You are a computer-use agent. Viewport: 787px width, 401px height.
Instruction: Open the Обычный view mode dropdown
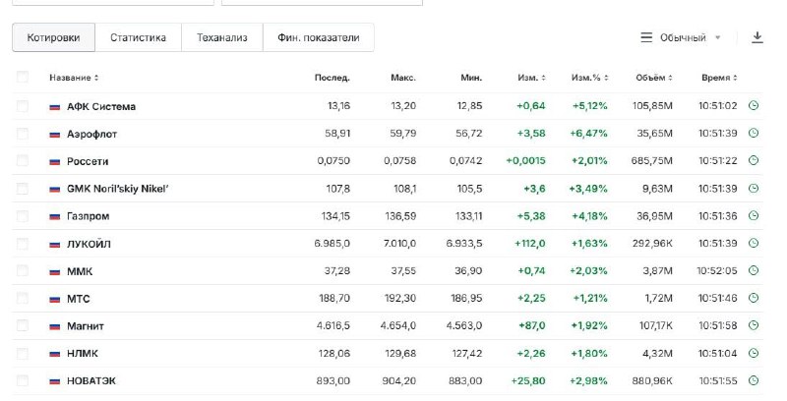[681, 37]
